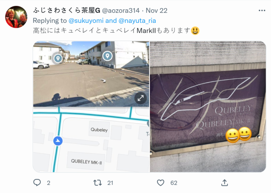Image resolution: width=271 pixels, height=193 pixels.
Task: Click the expand arrows on street view
Action: (x=141, y=98)
